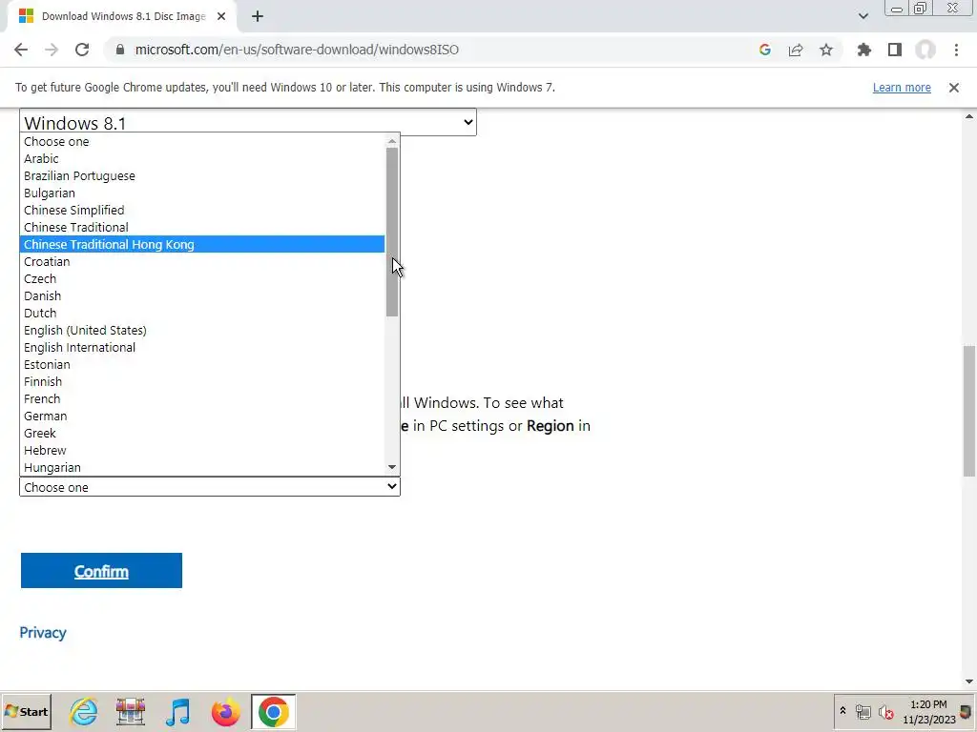Click the page scroll-down arrow

tap(969, 681)
